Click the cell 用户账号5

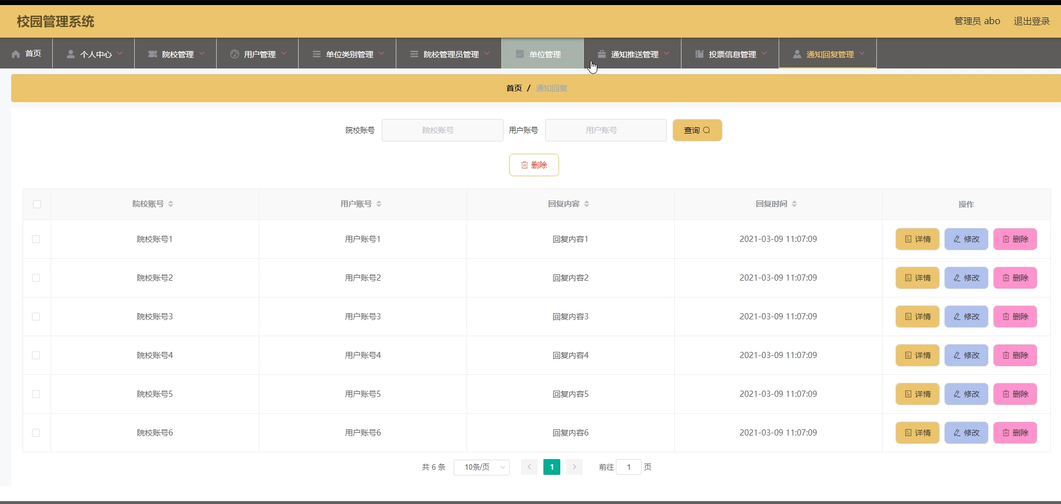[x=363, y=394]
